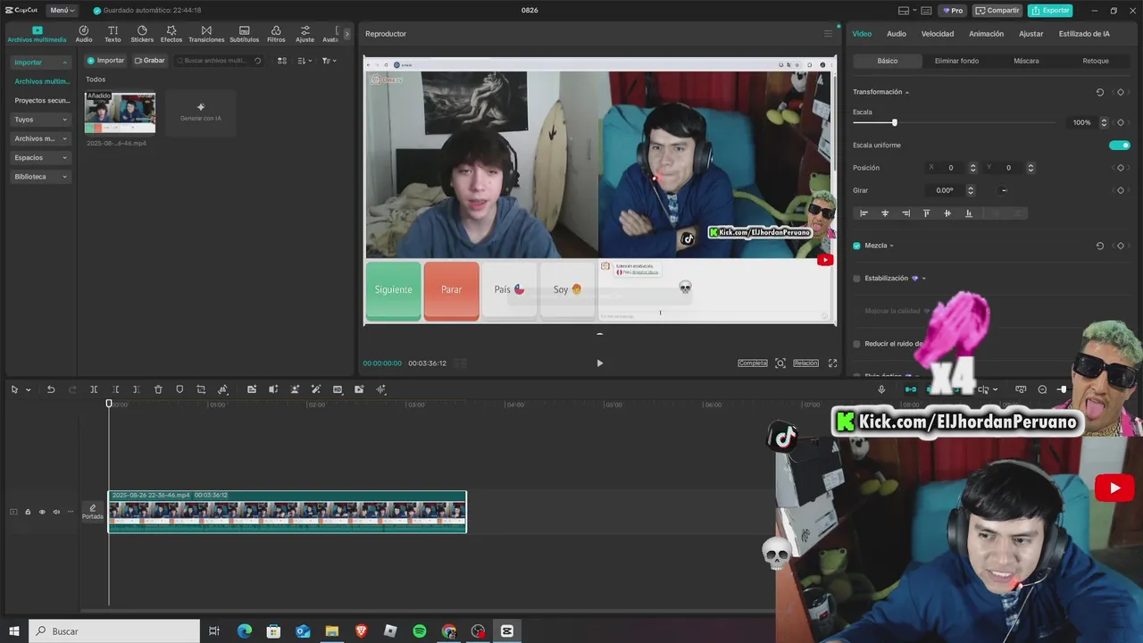
Task: Open the Texto tool panel
Action: (113, 34)
